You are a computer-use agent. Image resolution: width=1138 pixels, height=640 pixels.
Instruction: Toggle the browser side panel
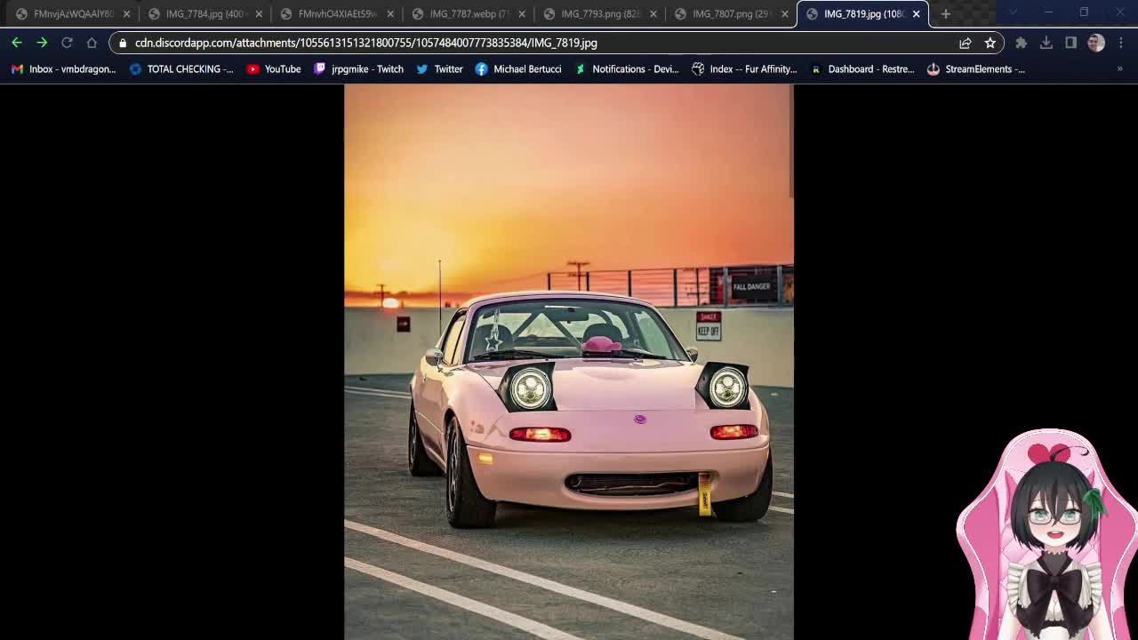pos(1070,43)
